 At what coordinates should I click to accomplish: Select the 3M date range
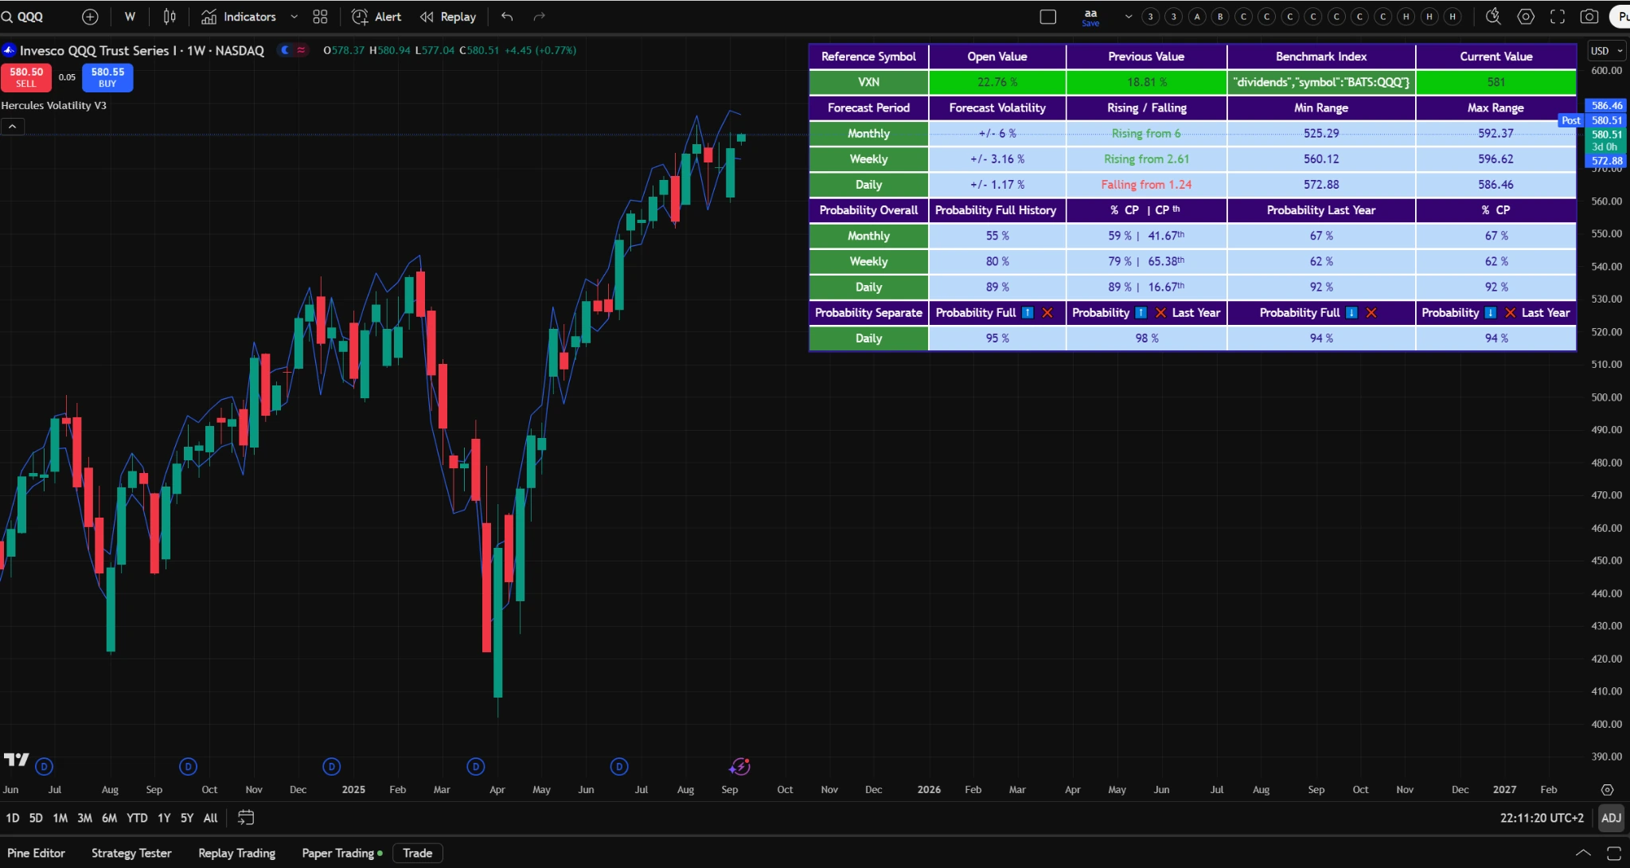[84, 818]
